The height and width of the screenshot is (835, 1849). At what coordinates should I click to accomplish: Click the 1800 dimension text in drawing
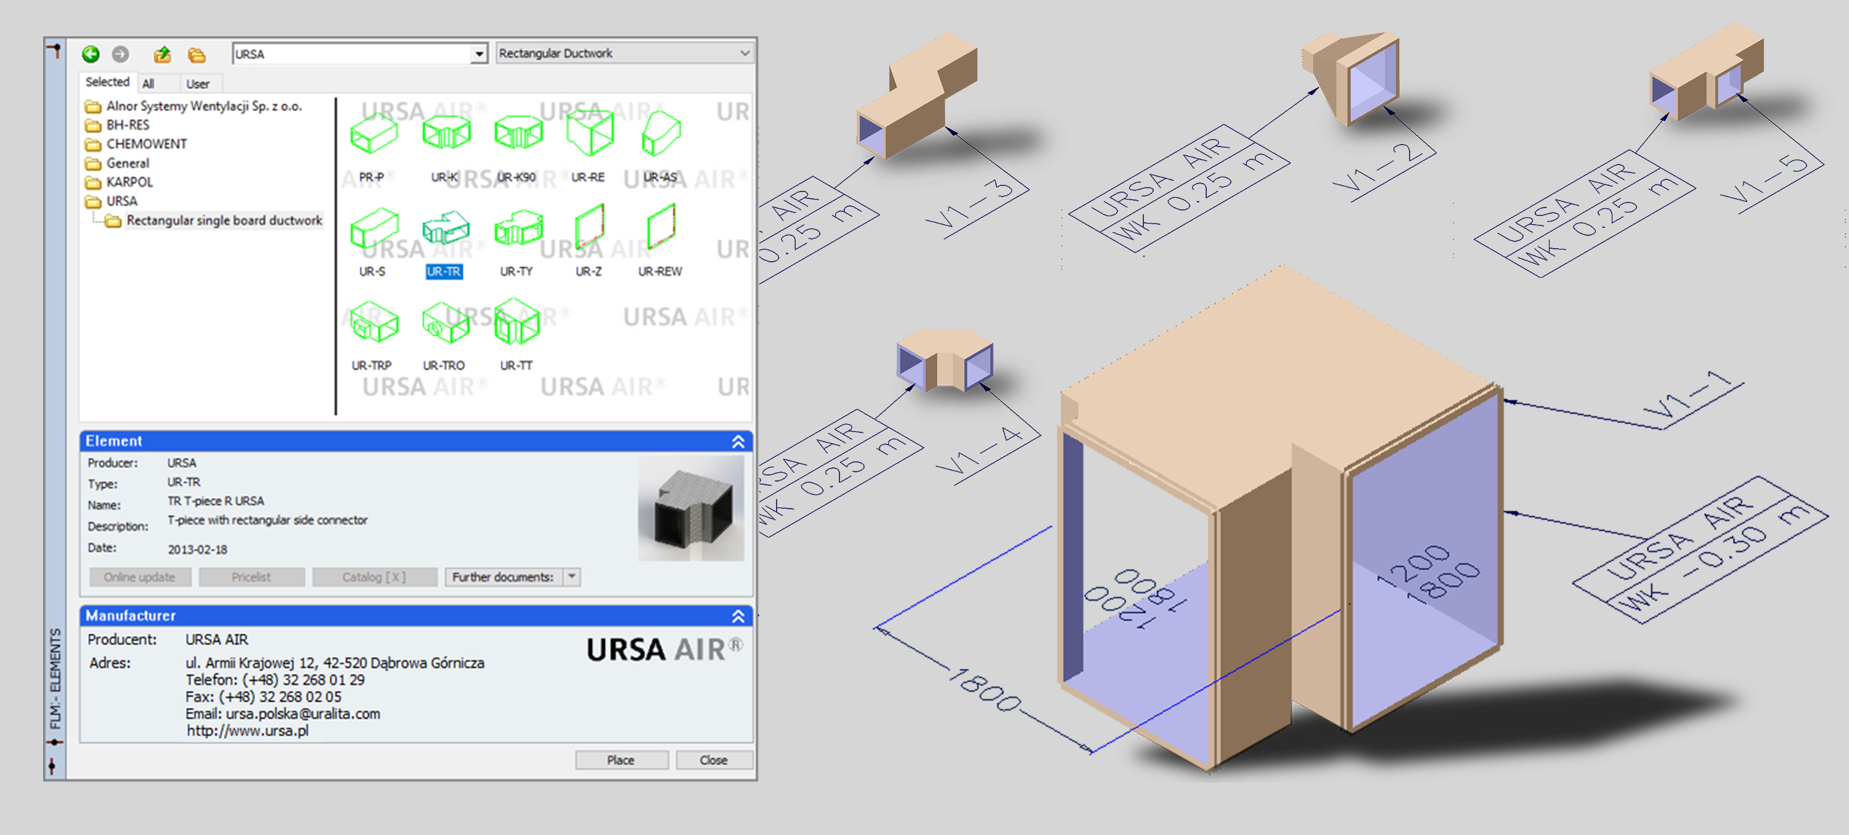click(985, 690)
